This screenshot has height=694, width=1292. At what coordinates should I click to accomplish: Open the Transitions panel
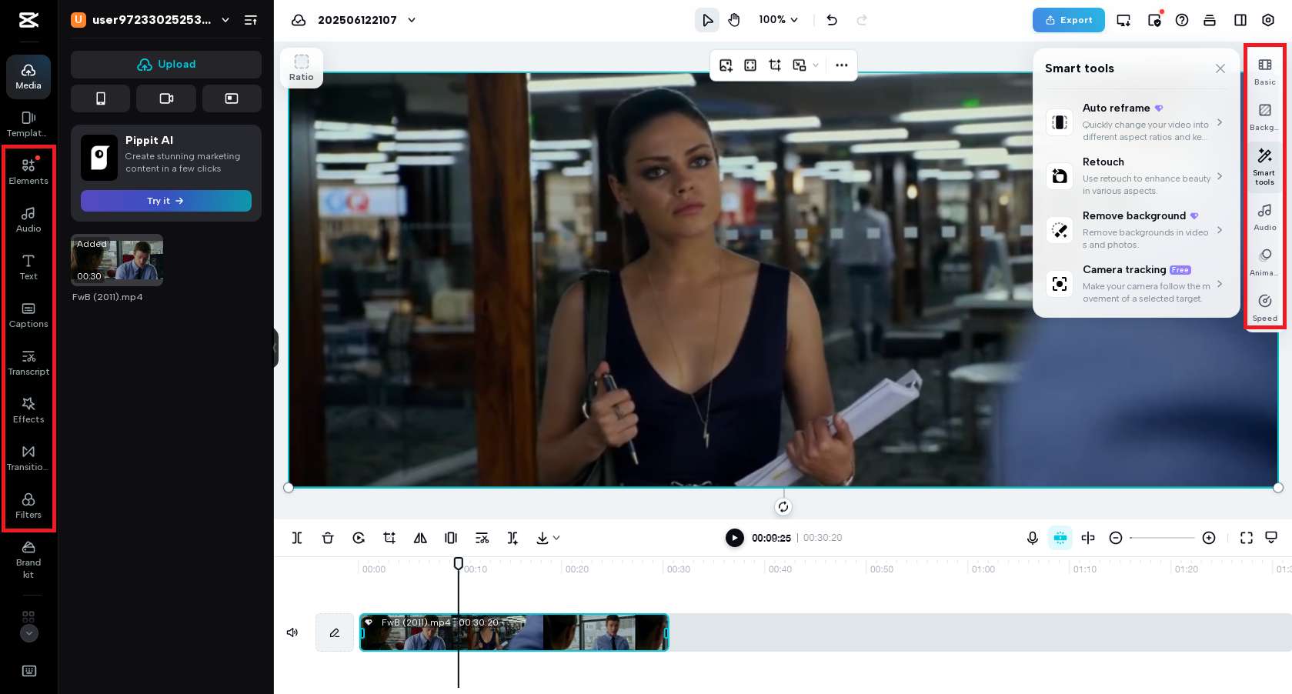28,458
